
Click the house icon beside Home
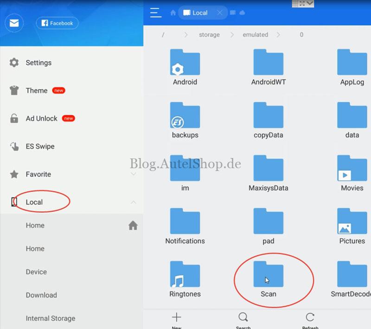tap(133, 226)
